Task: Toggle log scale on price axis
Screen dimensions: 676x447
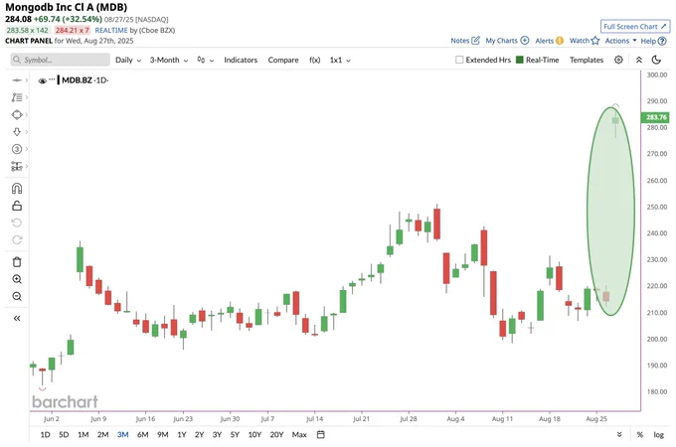Action: [658, 434]
